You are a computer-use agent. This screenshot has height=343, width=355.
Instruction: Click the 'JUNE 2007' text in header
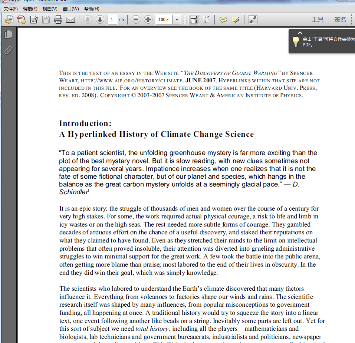(201, 80)
